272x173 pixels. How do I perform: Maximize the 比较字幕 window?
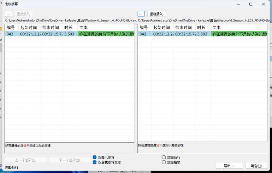[251, 4]
